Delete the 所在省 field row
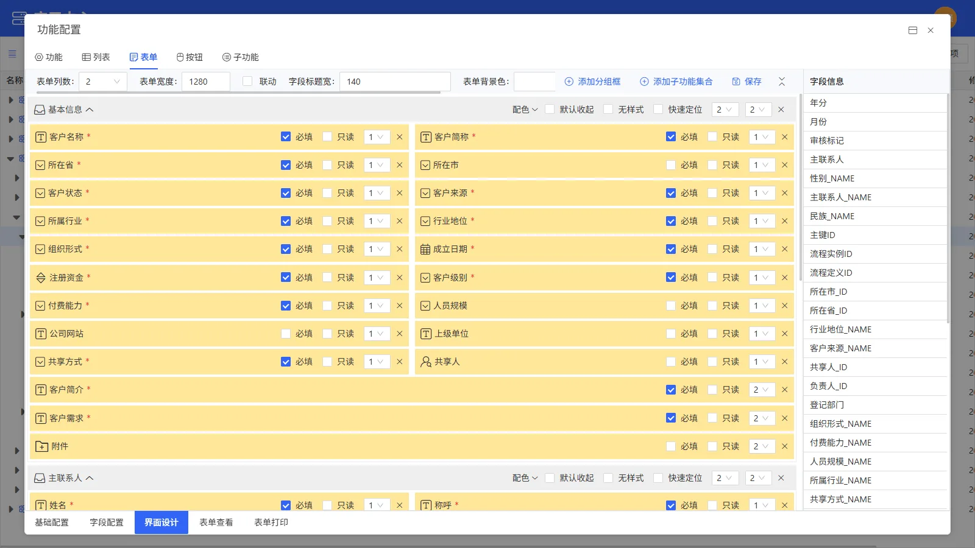 click(x=400, y=165)
